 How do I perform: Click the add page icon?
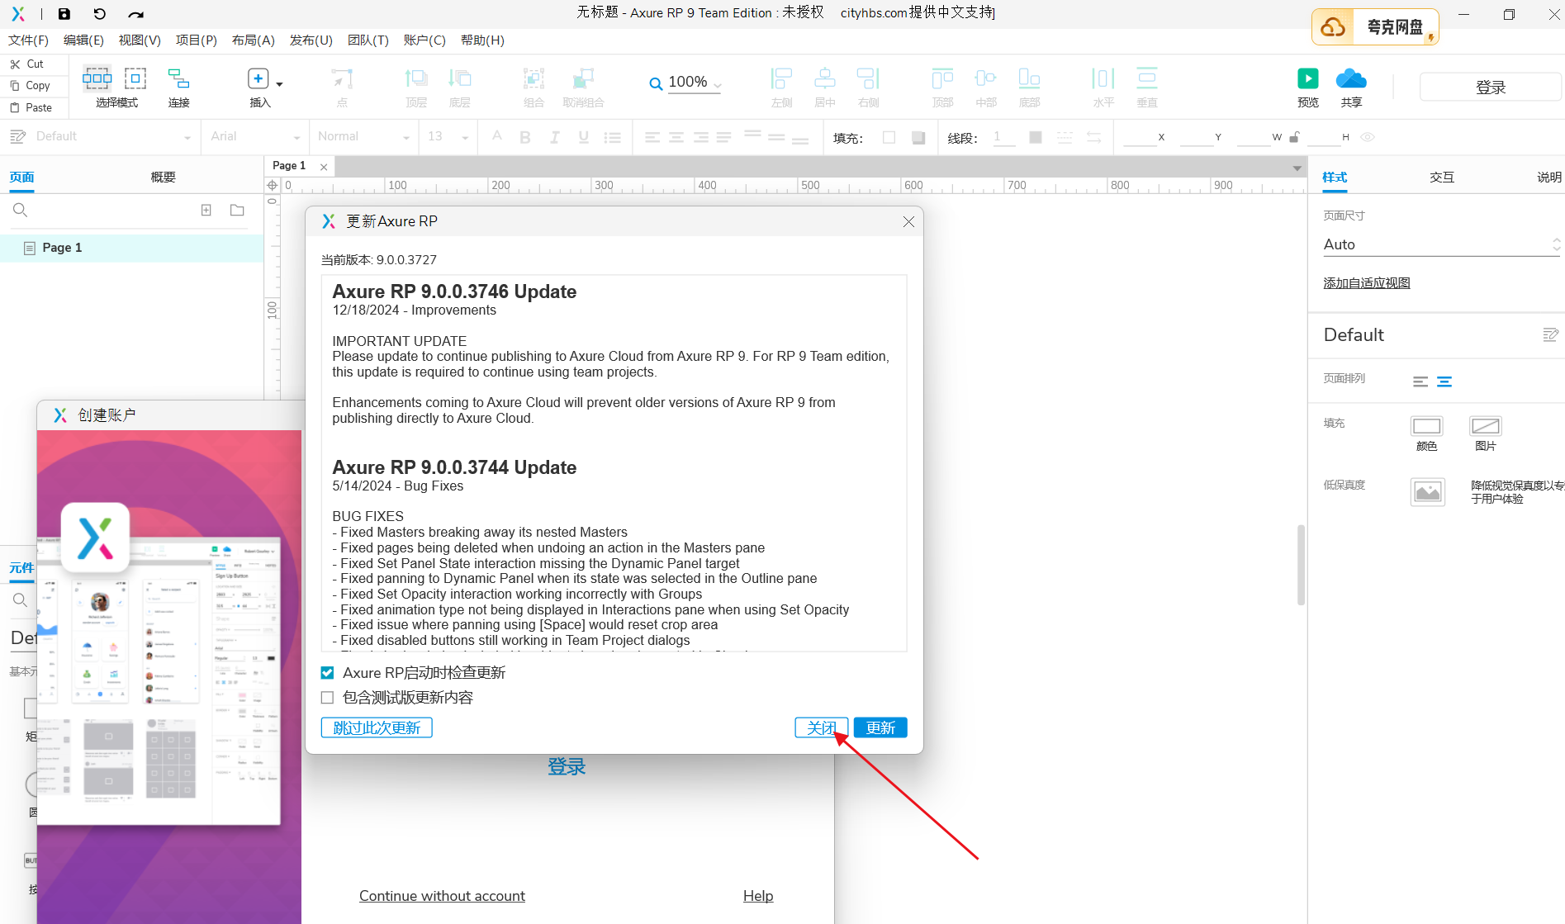tap(206, 211)
